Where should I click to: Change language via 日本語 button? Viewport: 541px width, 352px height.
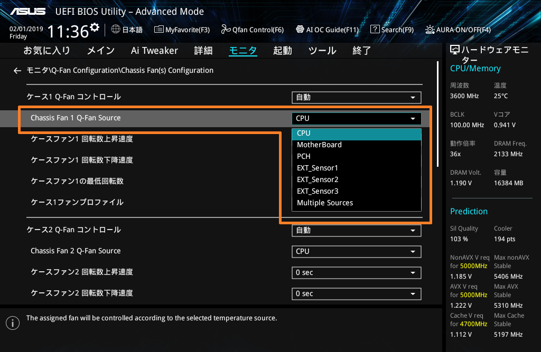point(127,30)
